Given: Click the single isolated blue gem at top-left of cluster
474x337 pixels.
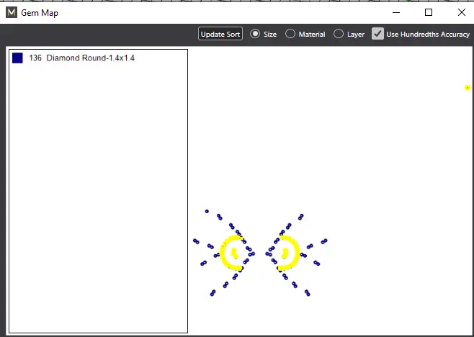Looking at the screenshot, I should pos(207,212).
